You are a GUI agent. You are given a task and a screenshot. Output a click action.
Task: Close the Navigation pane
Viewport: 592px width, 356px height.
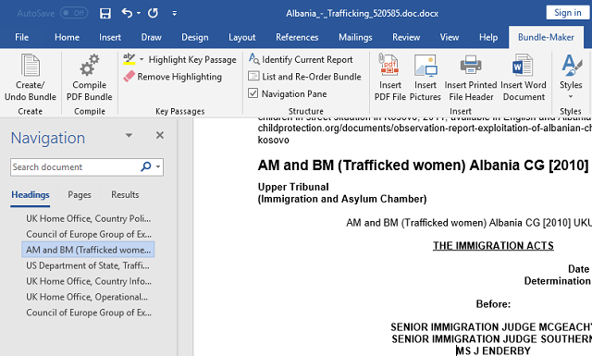click(160, 135)
